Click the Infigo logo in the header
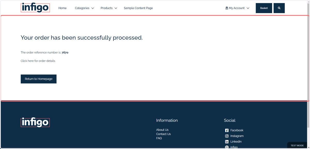Viewport: 310px width, 149px height. pyautogui.click(x=35, y=8)
